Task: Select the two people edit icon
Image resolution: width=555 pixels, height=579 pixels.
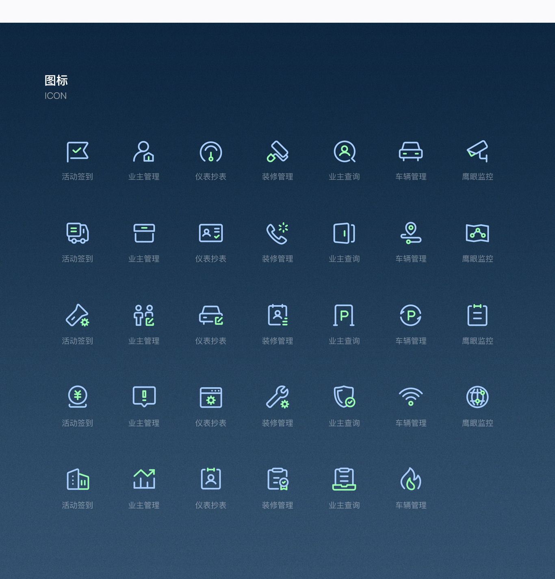Action: (x=144, y=315)
